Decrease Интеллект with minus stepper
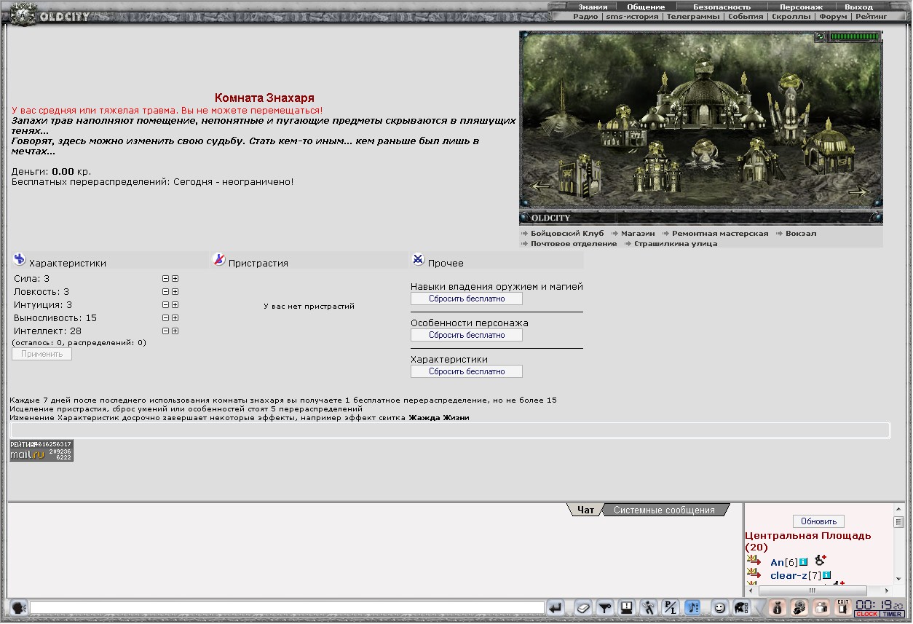 [x=165, y=331]
